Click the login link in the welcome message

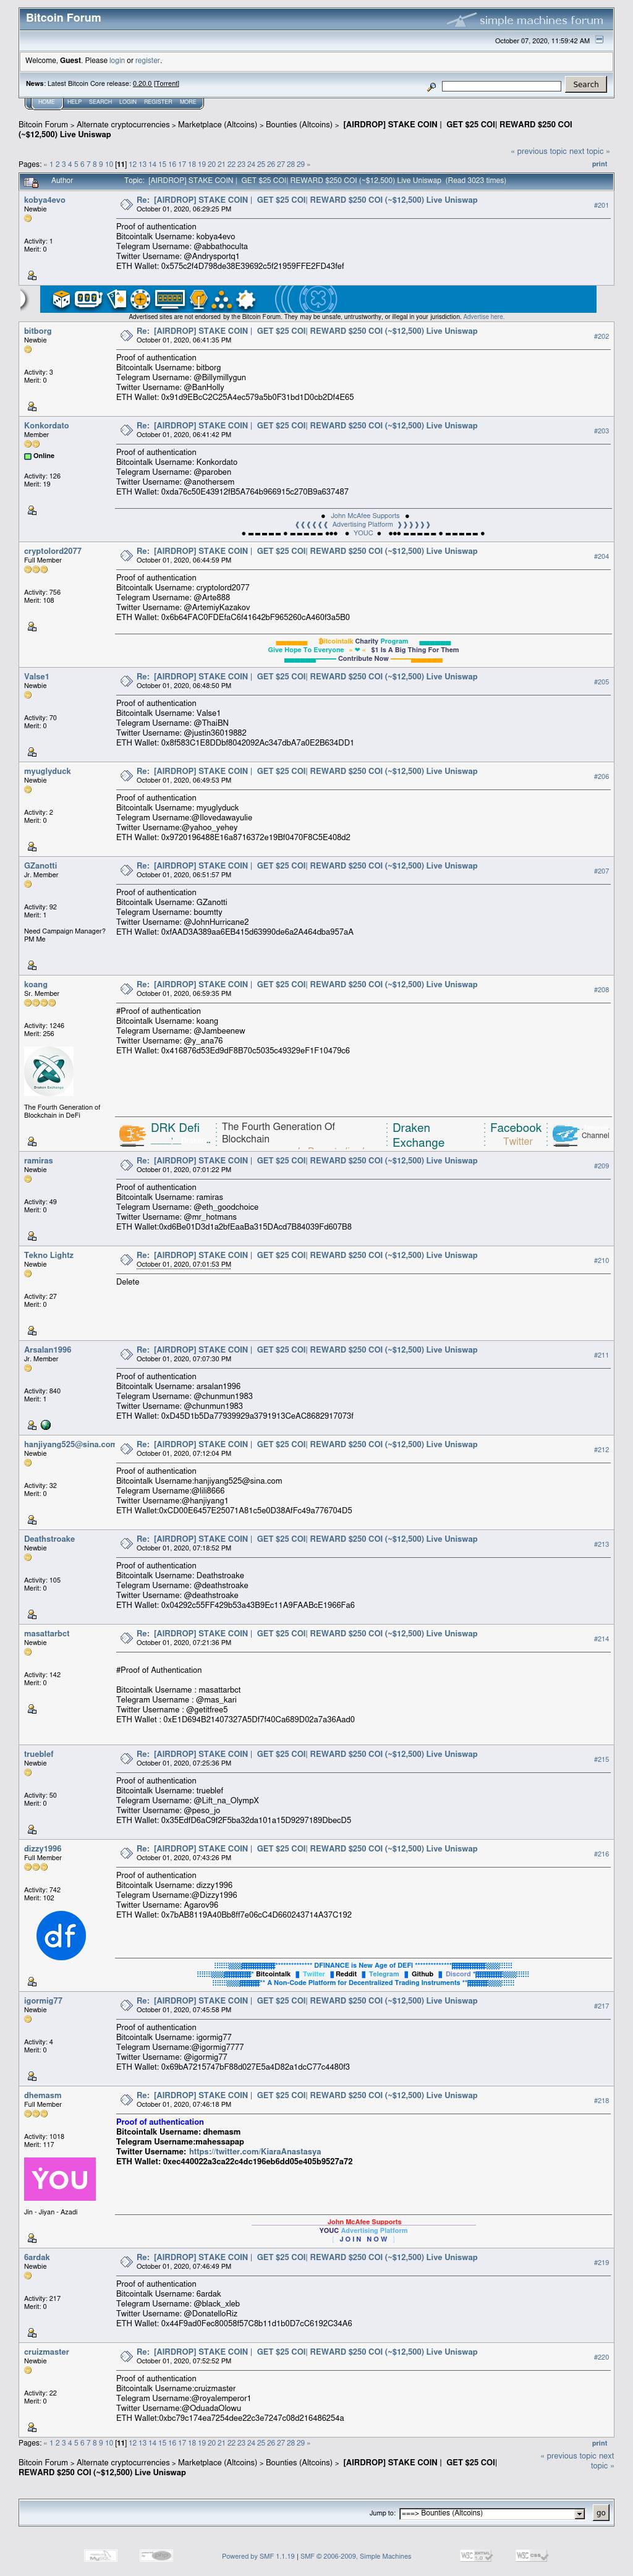click(117, 61)
